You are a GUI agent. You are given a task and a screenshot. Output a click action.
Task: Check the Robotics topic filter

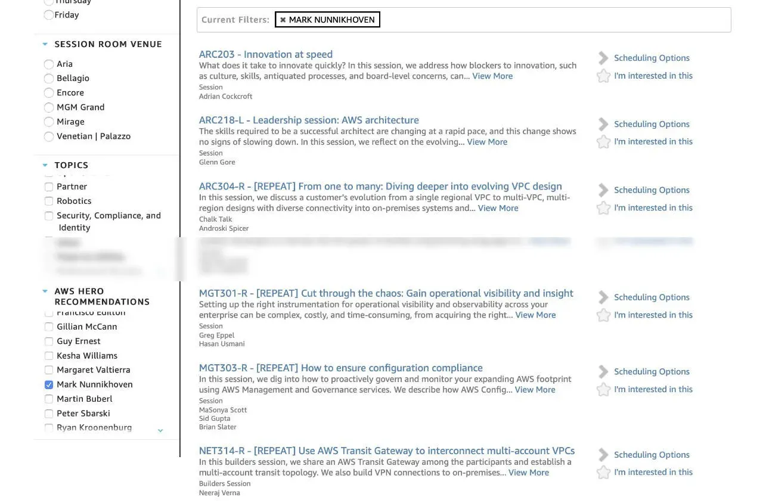[48, 201]
